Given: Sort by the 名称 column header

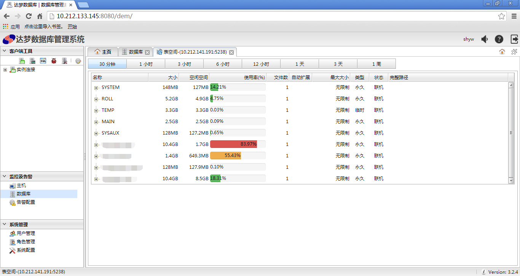Looking at the screenshot, I should [120, 78].
